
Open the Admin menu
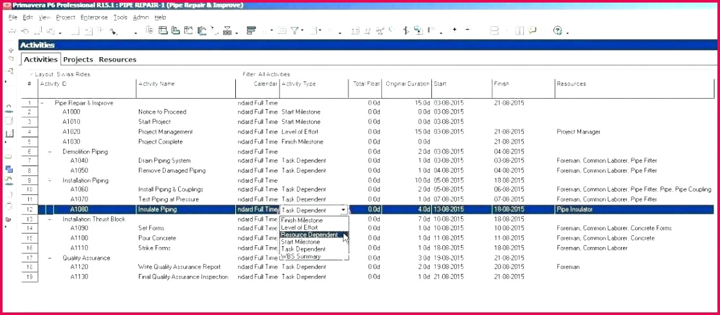coord(141,17)
